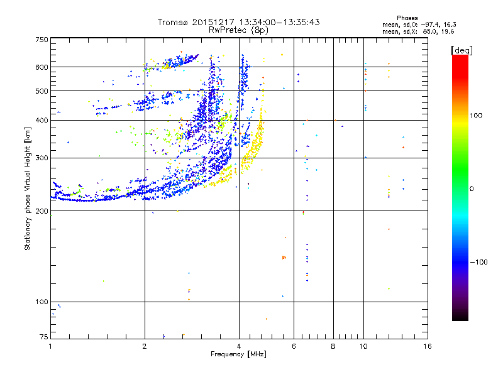Click y-axis tick label '300'
503x377 pixels.
41,158
